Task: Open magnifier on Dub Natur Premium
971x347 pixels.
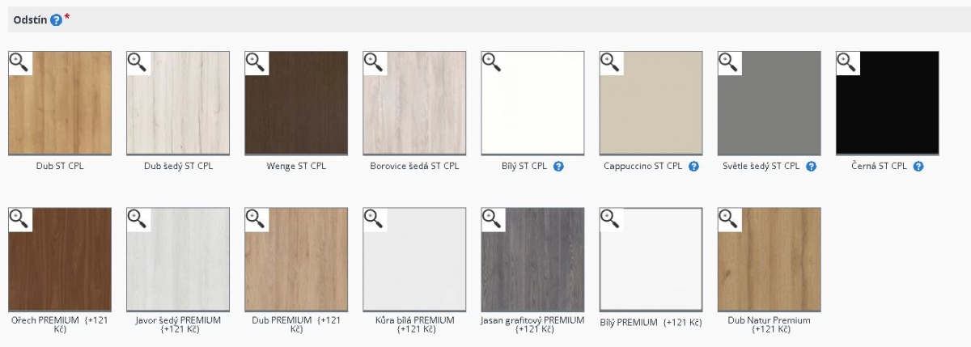Action: 728,218
